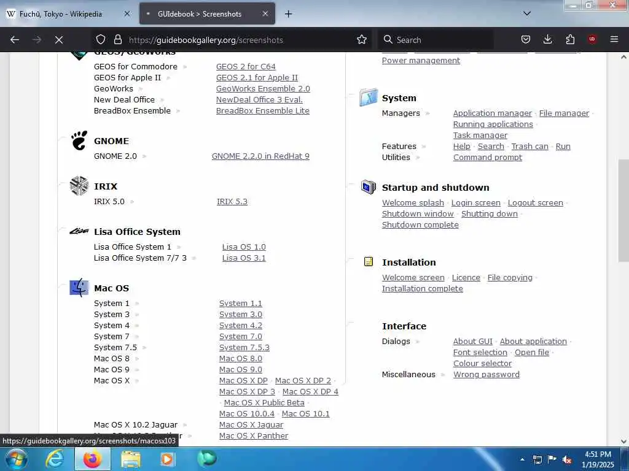Image resolution: width=629 pixels, height=471 pixels.
Task: Open the About GUI link
Action: click(x=472, y=342)
